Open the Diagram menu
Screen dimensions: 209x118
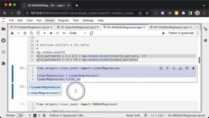63,20
